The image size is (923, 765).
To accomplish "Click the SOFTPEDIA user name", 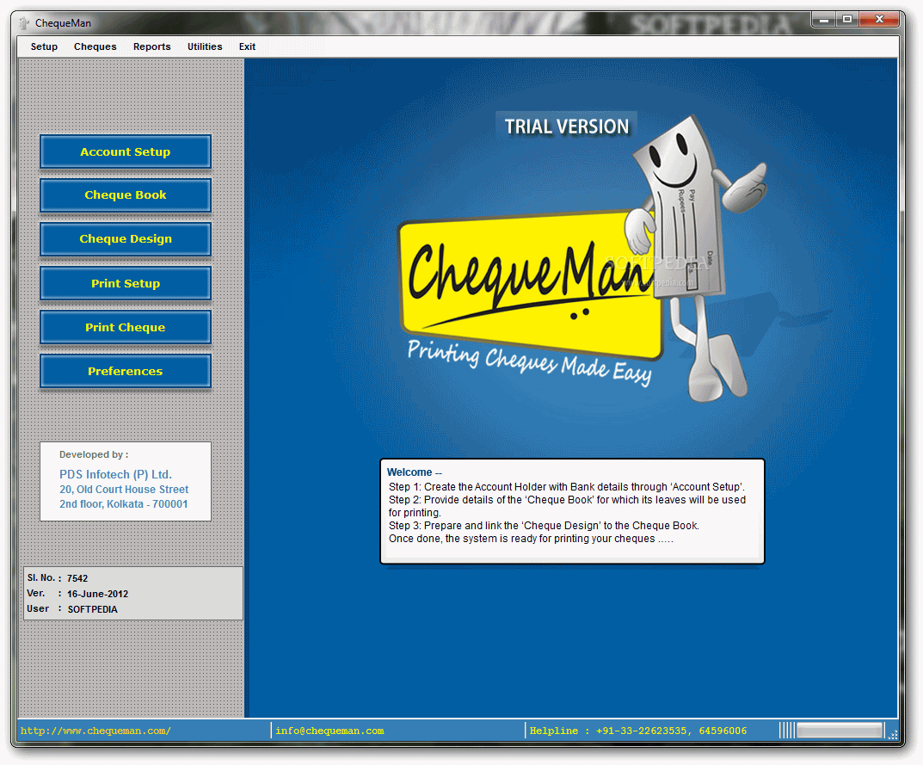I will (x=92, y=609).
